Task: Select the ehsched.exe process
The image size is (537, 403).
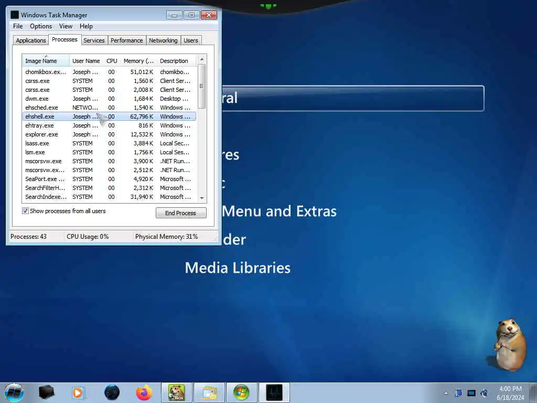Action: 109,108
